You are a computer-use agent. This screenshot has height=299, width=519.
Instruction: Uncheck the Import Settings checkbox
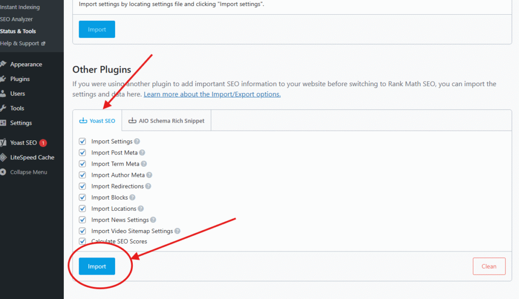83,141
